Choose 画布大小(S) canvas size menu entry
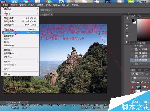150x111 pixels. [x=20, y=32]
